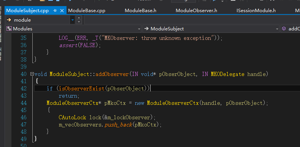Click the arrow icon before ModuleSubject dropdown
Image resolution: width=300 pixels, height=147 pixels.
coord(146,28)
